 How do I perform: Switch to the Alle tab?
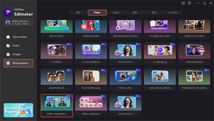point(78,12)
